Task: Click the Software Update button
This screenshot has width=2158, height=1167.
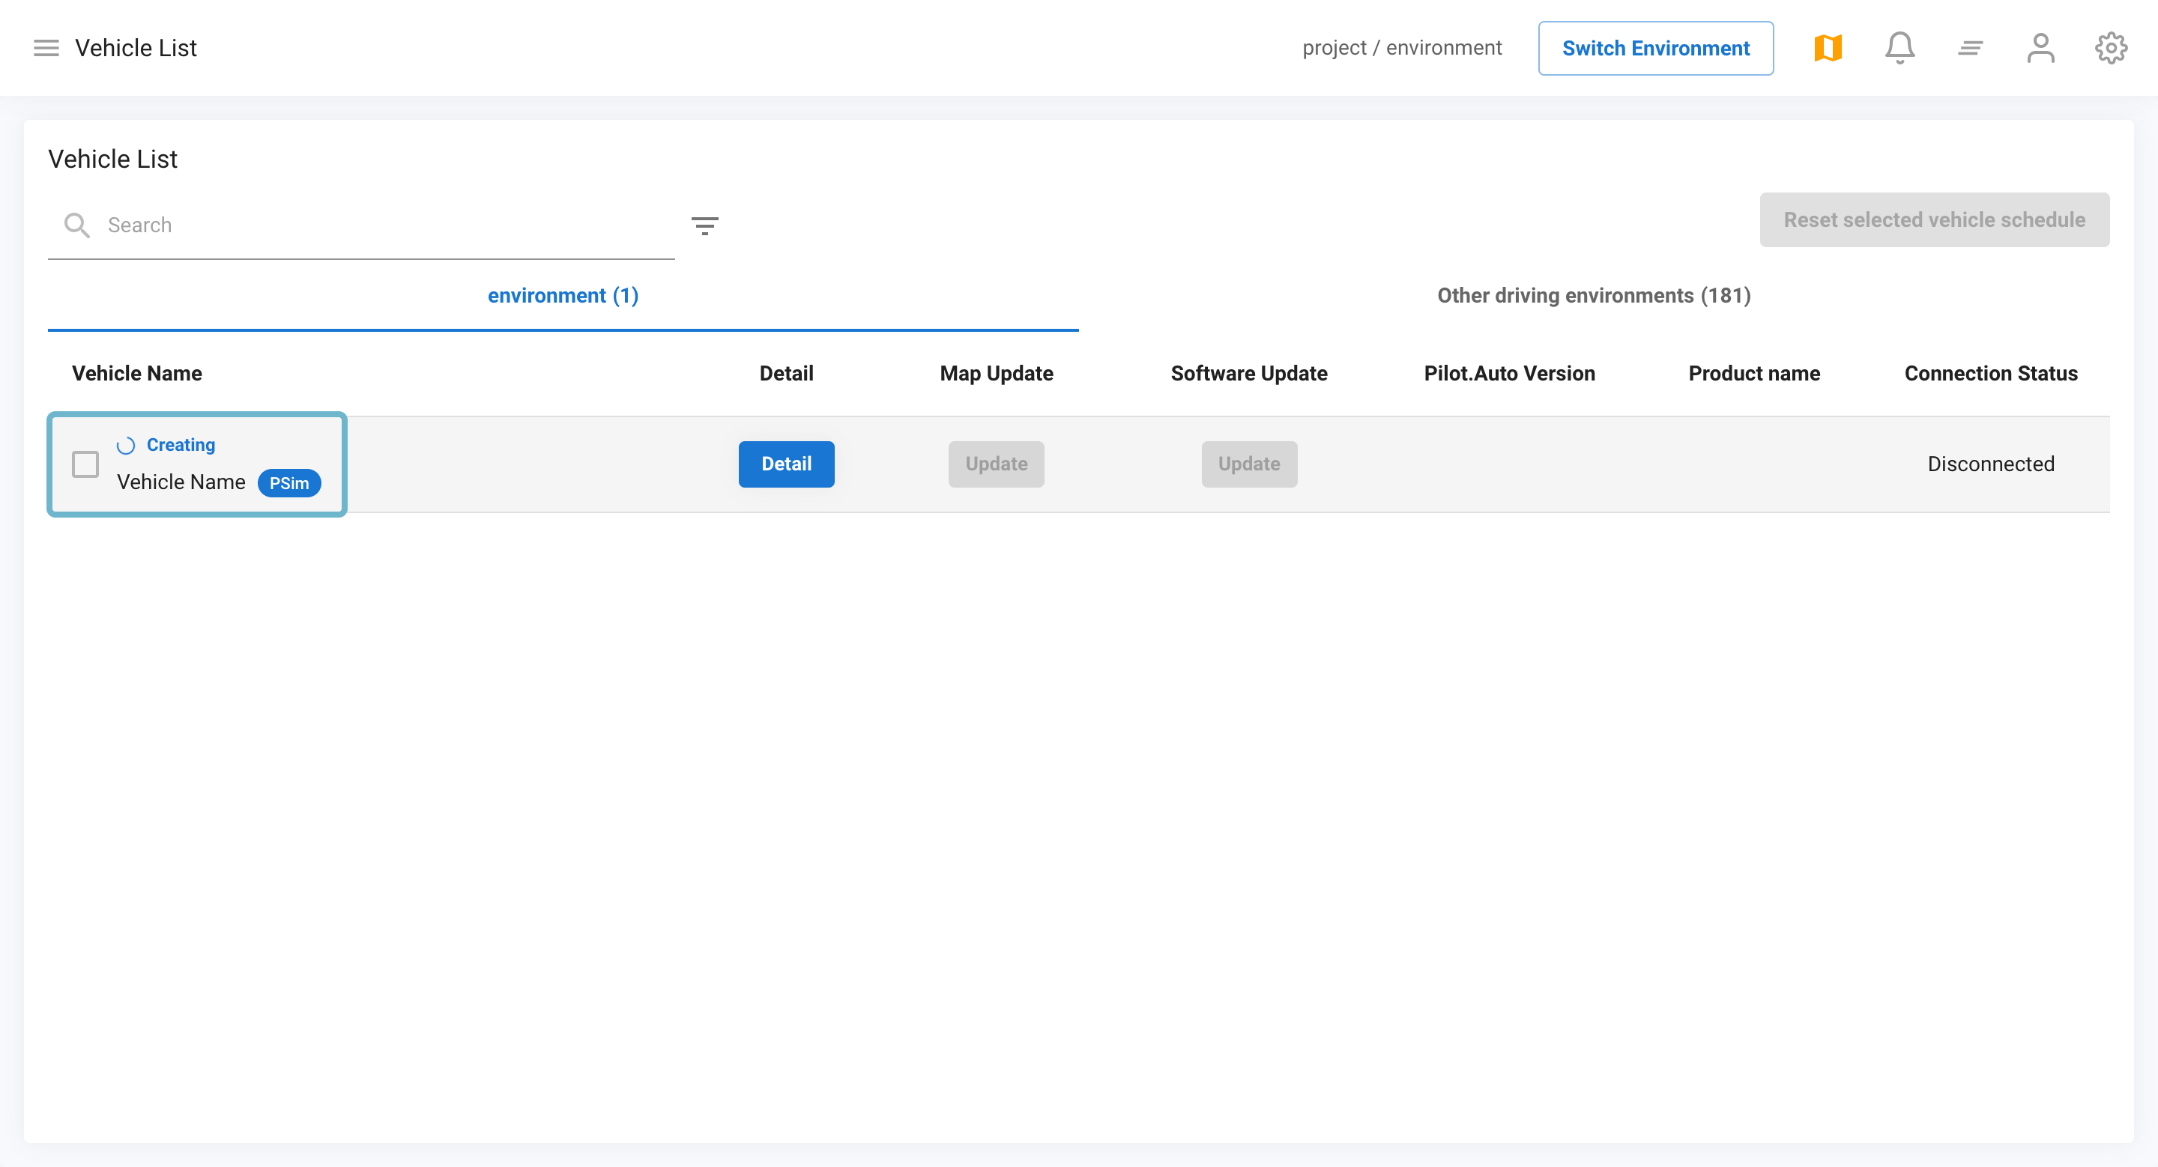Action: pyautogui.click(x=1249, y=464)
